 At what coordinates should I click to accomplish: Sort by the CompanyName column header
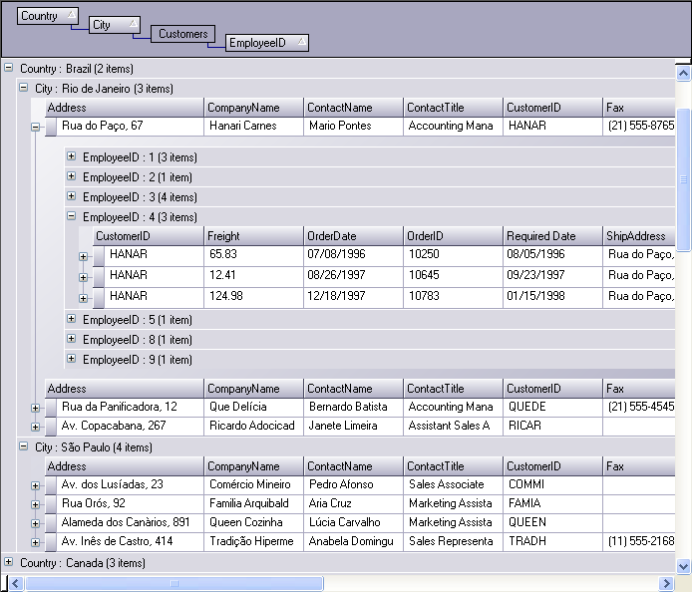(x=253, y=108)
